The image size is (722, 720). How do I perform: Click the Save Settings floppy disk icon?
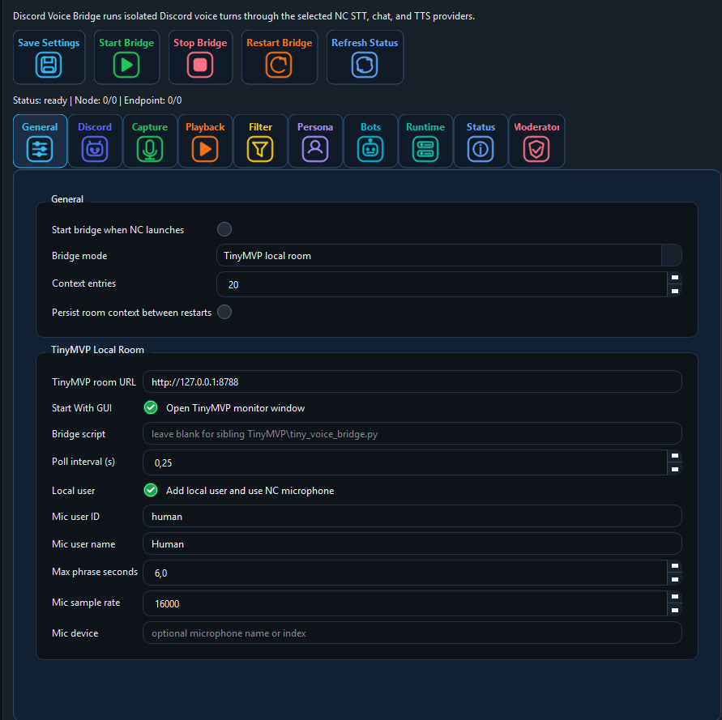[49, 65]
